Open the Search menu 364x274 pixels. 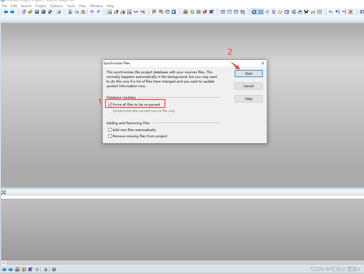pyautogui.click(x=26, y=6)
